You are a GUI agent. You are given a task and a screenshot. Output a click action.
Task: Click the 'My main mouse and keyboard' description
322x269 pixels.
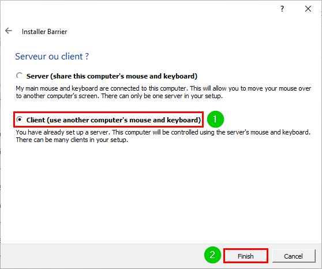(163, 92)
